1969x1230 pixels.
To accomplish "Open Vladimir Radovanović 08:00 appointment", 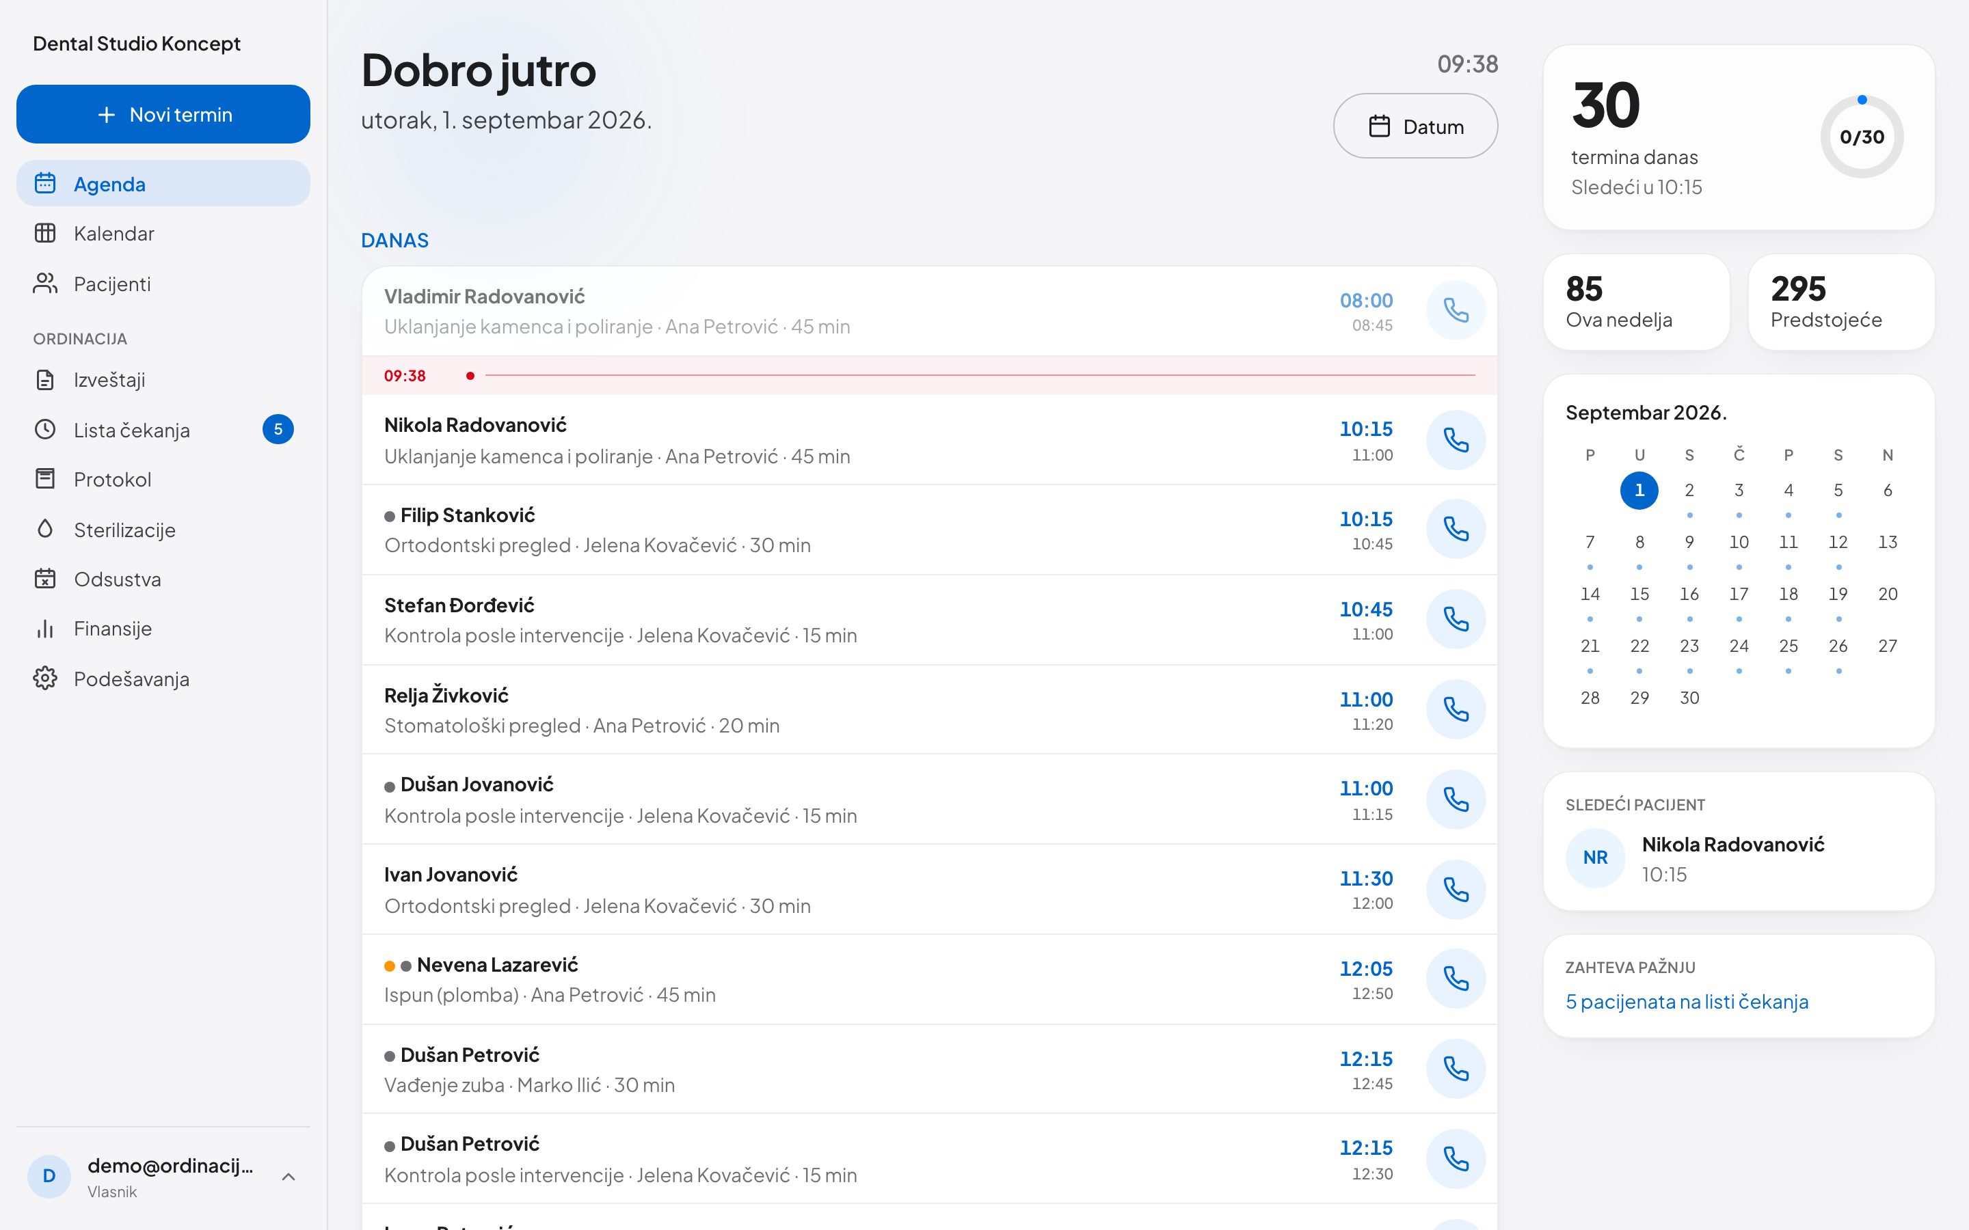I will pos(929,311).
